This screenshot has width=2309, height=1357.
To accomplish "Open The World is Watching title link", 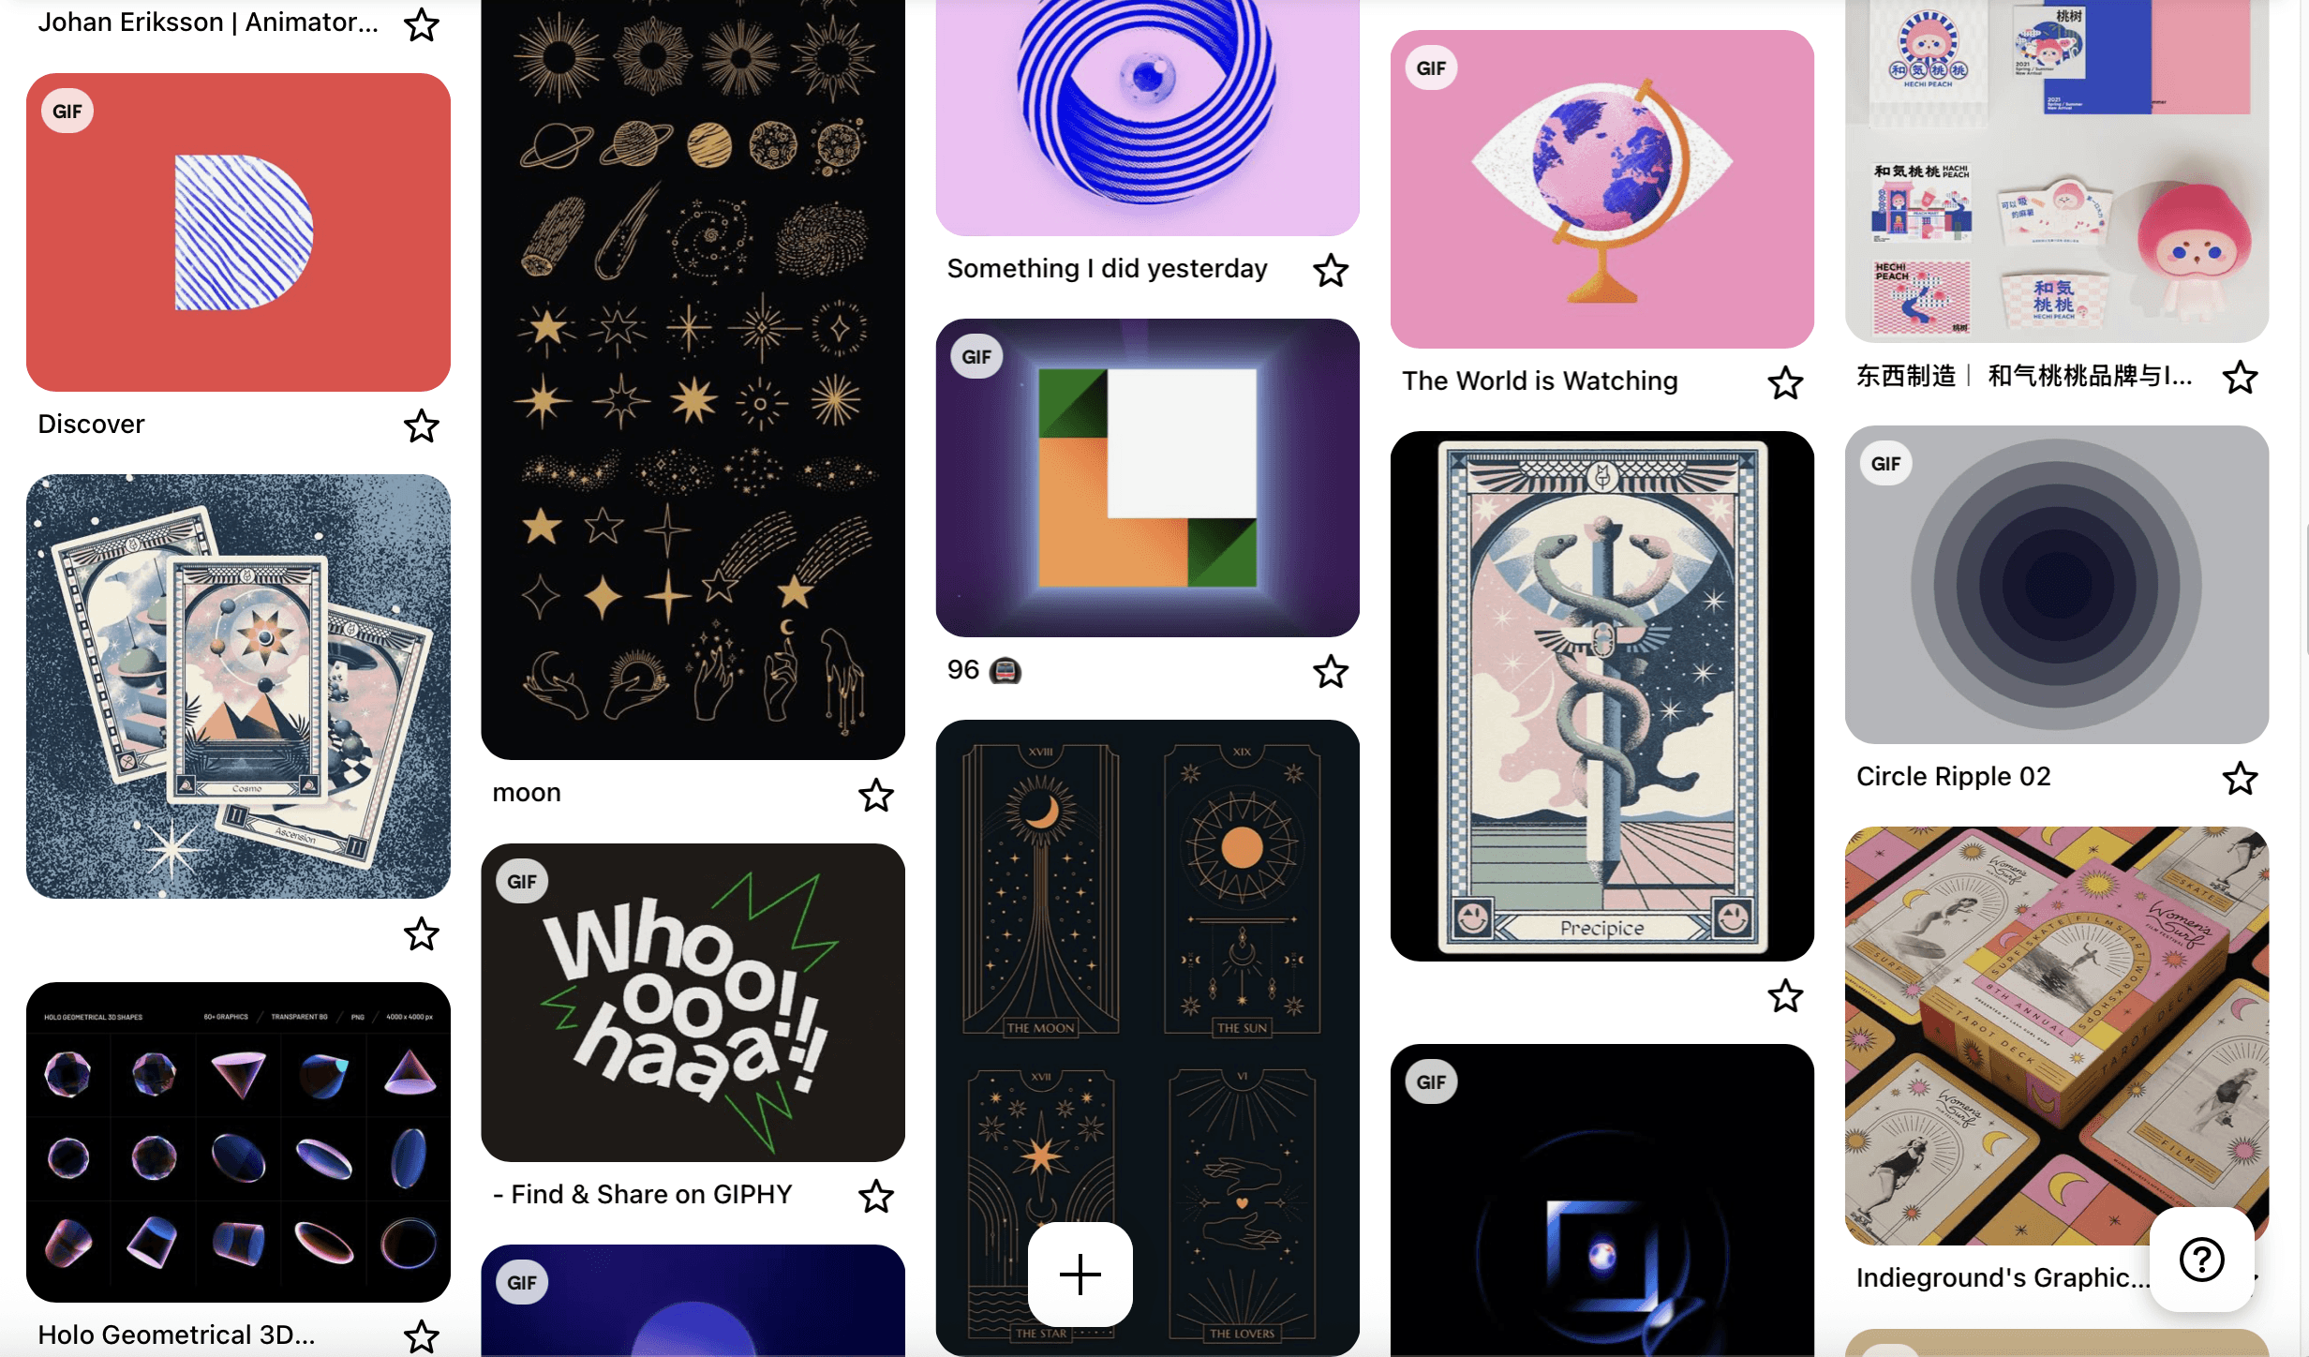I will (x=1540, y=380).
